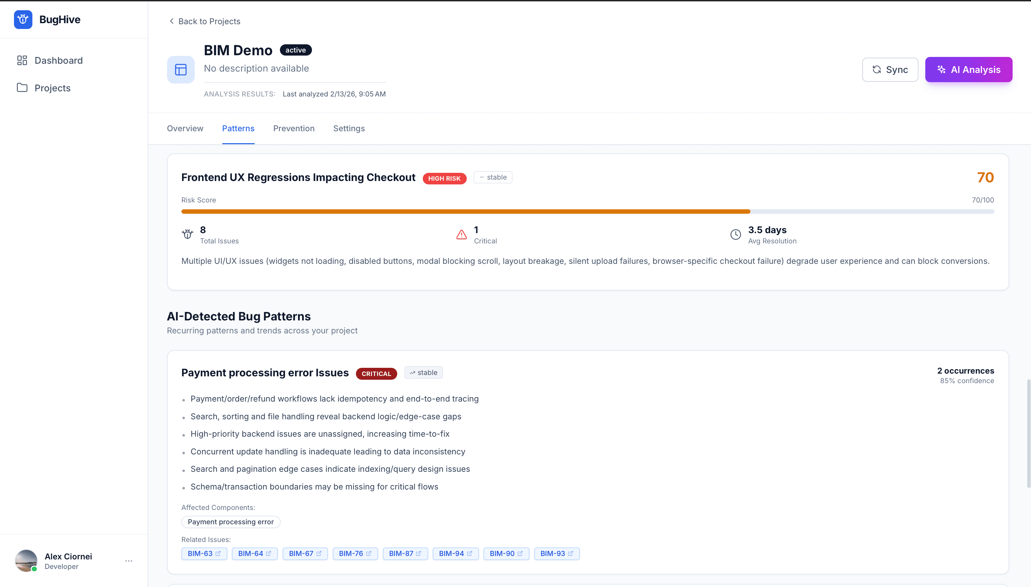The height and width of the screenshot is (587, 1031).
Task: Run AI Analysis with the purple button
Action: [x=968, y=70]
